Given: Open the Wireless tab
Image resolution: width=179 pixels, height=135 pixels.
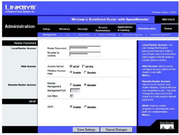Looking at the screenshot, I should 64,29.
